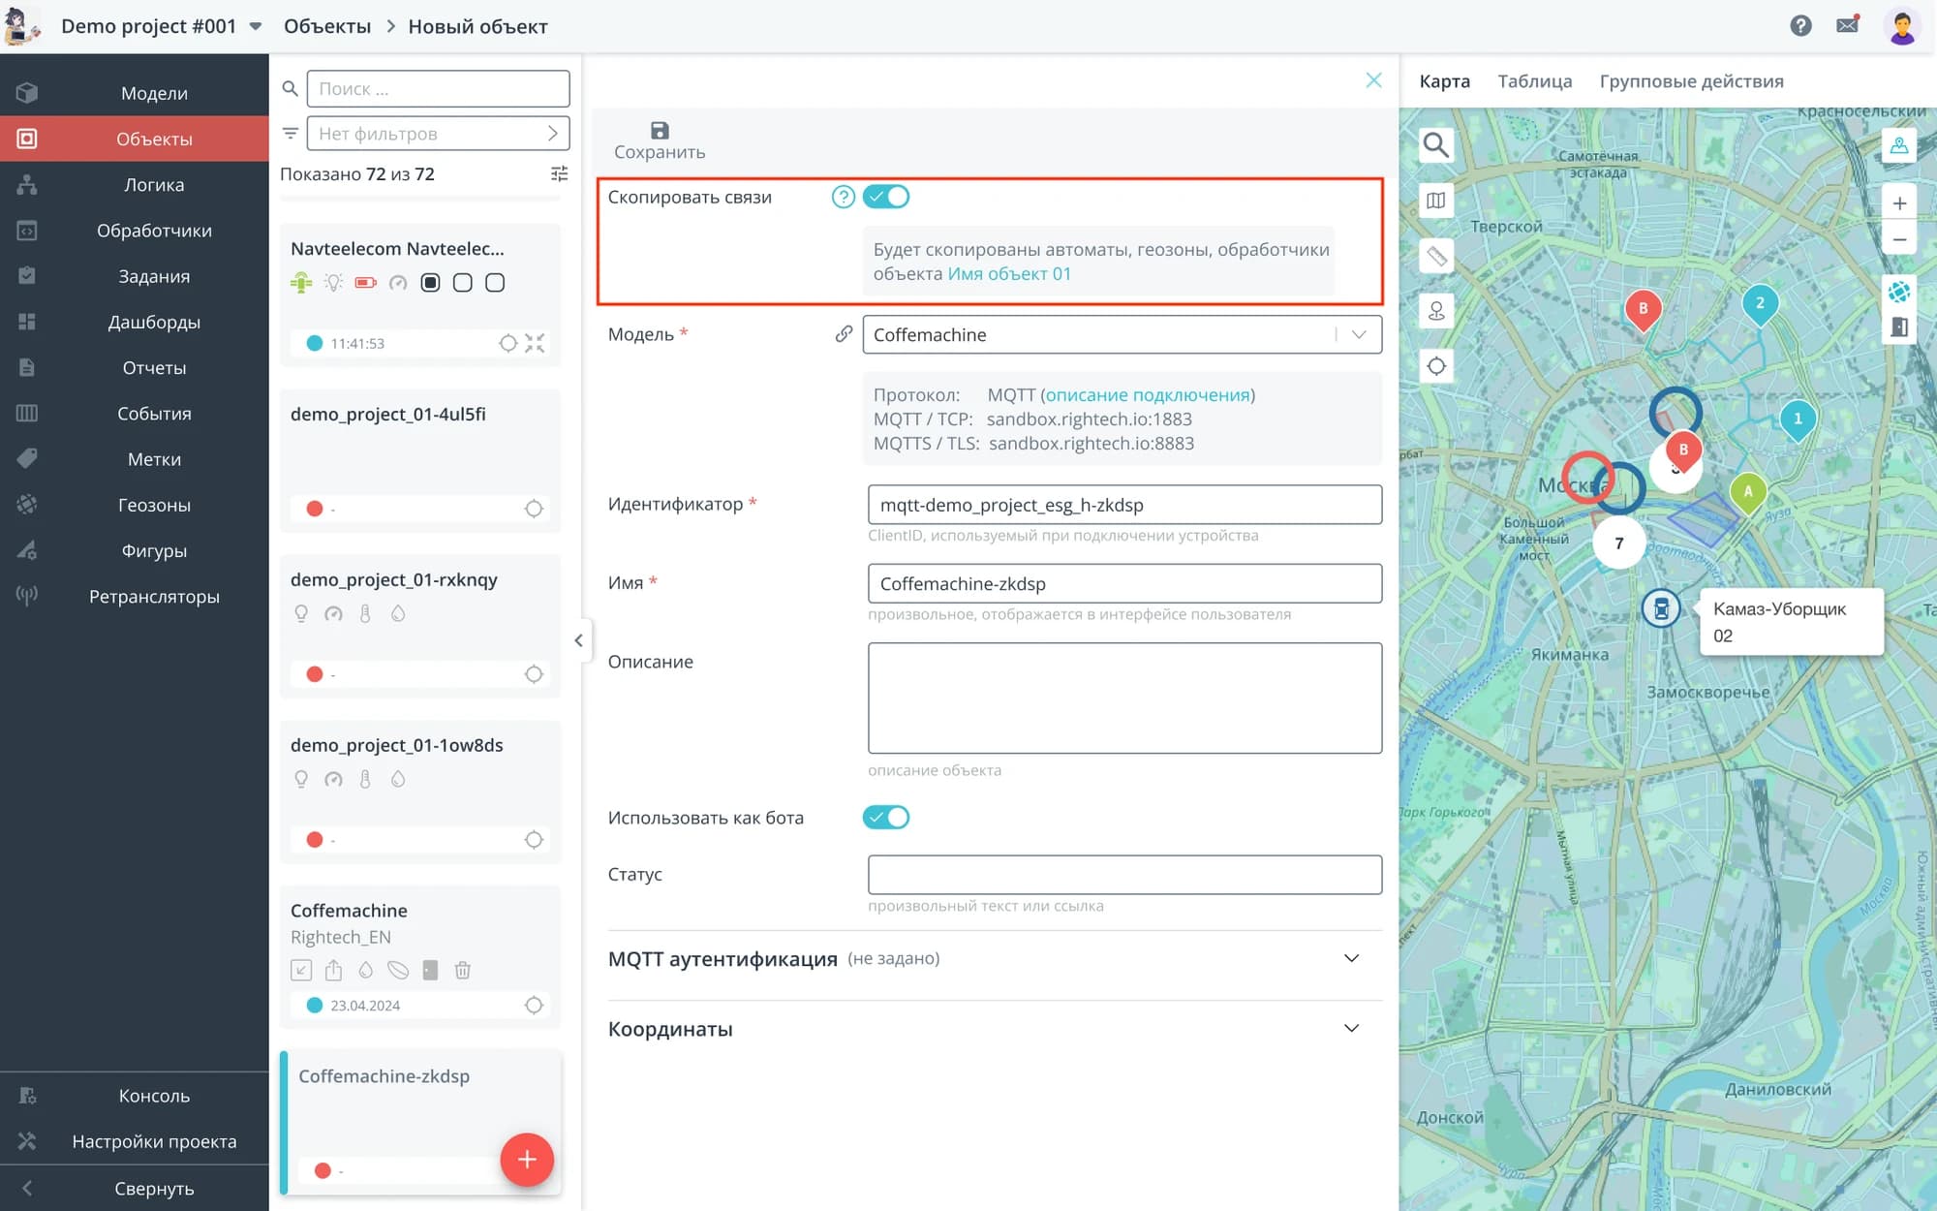1937x1211 pixels.
Task: Check the filled square on Navteelecom card
Action: [431, 283]
